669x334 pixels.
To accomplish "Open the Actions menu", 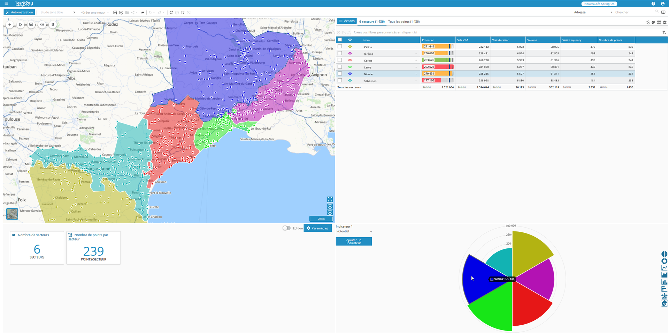I will tap(347, 21).
